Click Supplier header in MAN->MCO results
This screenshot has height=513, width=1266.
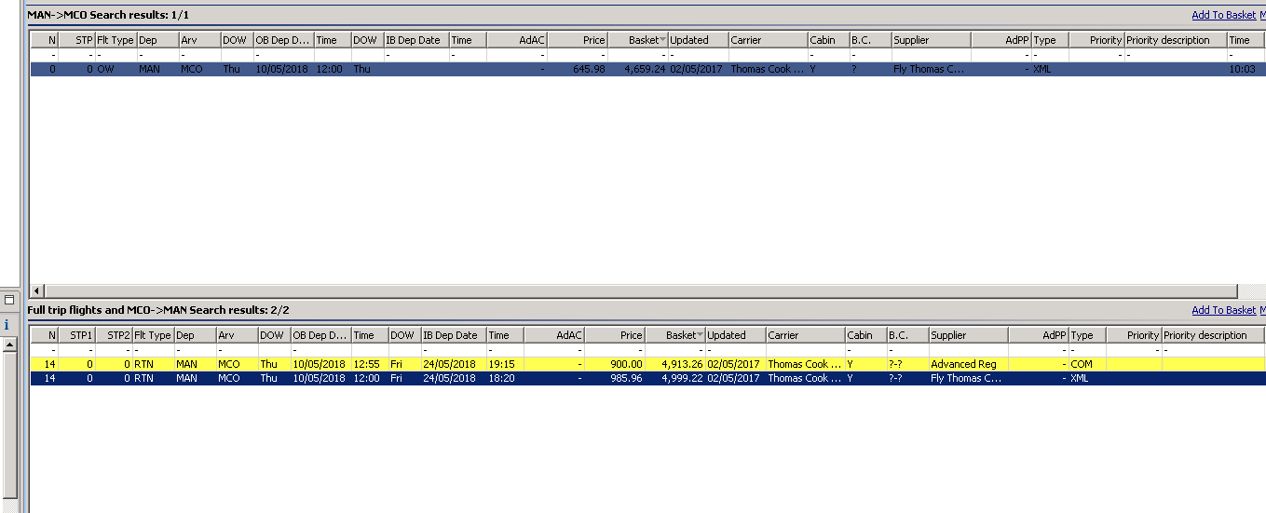point(932,40)
